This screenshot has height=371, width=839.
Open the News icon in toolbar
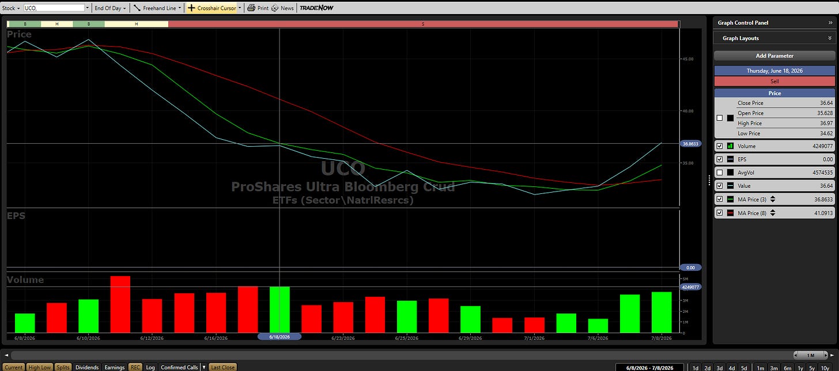point(275,8)
